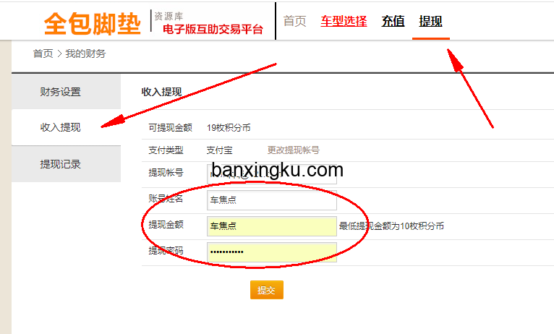Screen dimensions: 554x334
Task: Select the 提现 navigation tab
Action: [x=430, y=21]
